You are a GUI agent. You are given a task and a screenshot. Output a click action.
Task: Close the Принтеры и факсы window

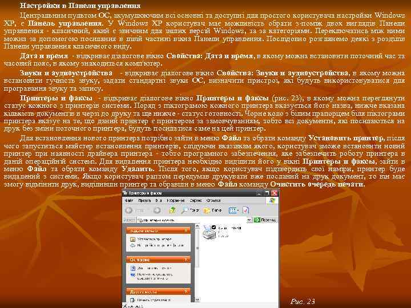tap(274, 193)
